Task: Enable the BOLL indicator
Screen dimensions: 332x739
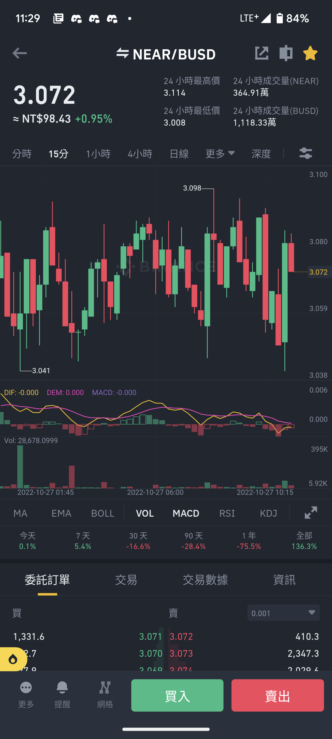Action: tap(103, 513)
